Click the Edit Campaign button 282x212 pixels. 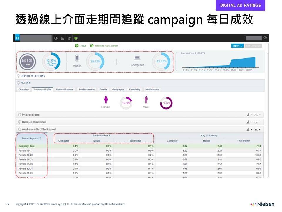(253, 46)
